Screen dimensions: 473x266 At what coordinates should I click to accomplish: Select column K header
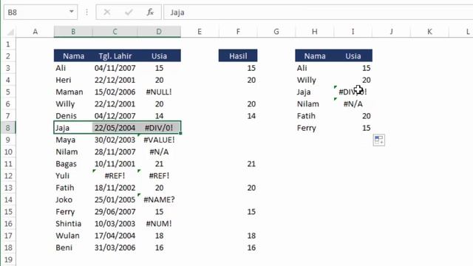click(429, 32)
